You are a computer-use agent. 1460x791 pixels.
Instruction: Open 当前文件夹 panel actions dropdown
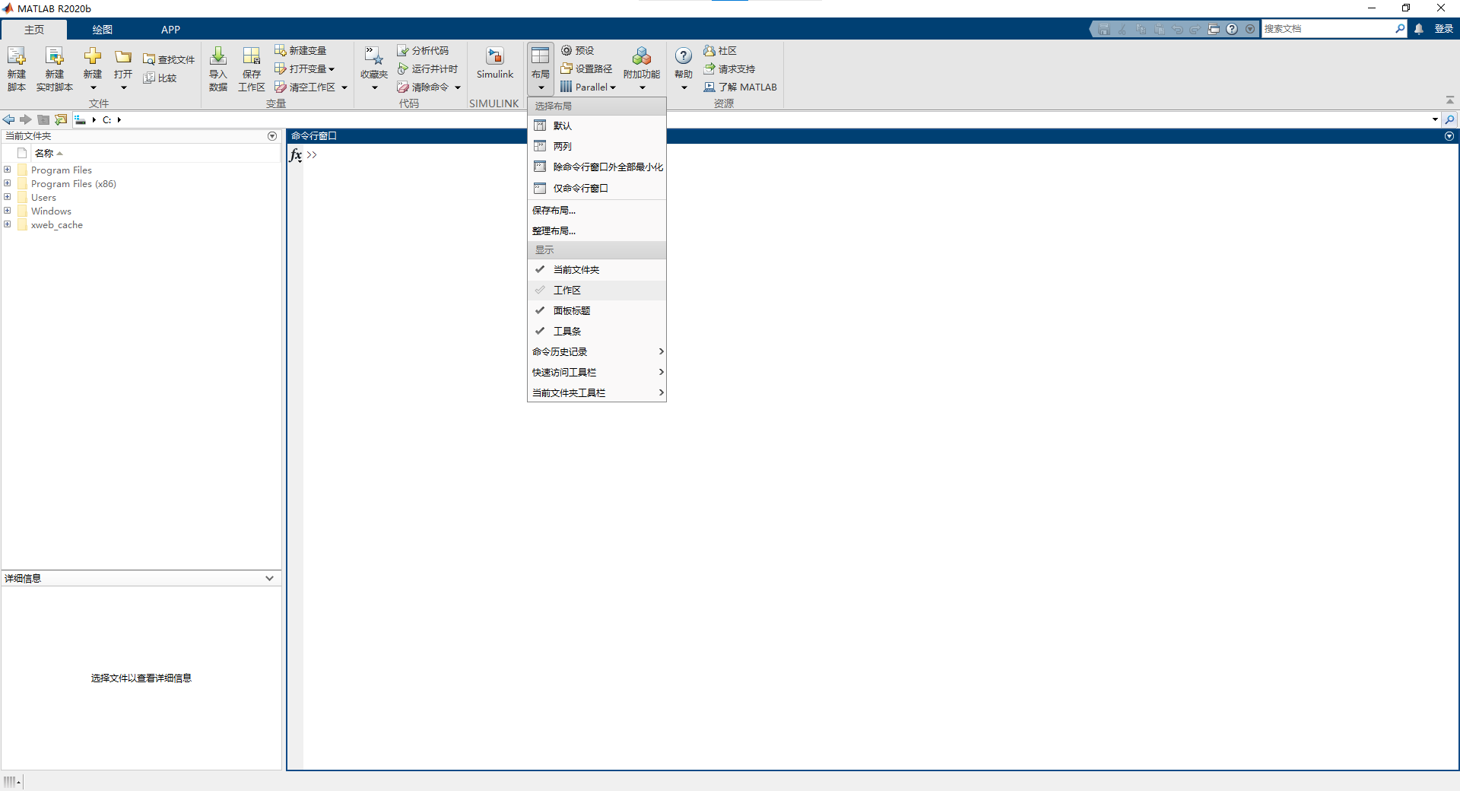point(272,136)
